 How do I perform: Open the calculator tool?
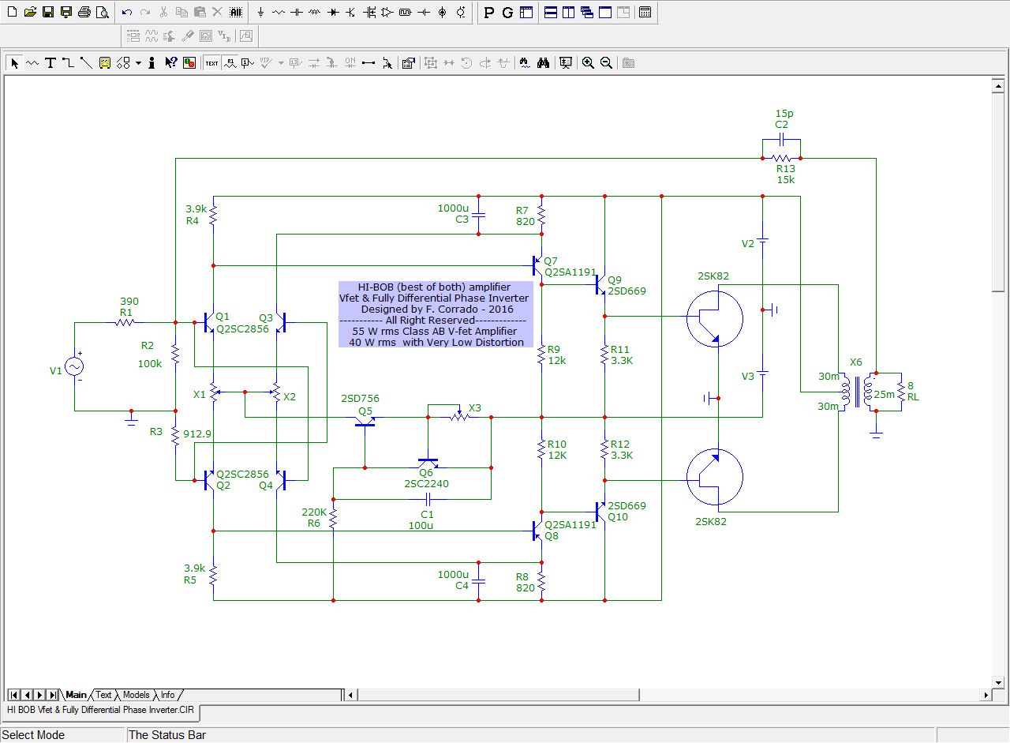pos(645,13)
